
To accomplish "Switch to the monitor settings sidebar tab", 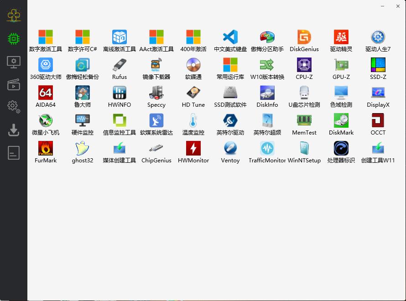I will tap(14, 62).
